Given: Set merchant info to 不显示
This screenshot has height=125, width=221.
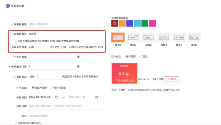Looking at the screenshot, I should [x=127, y=56].
